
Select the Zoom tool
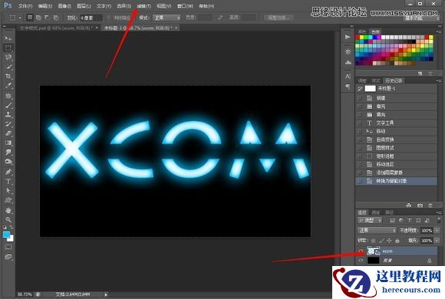point(8,219)
